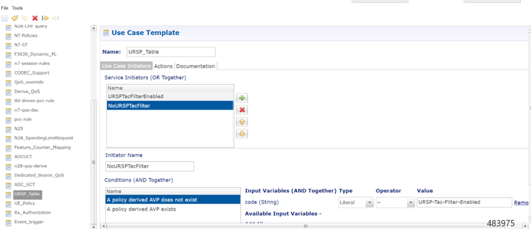Viewport: 531px width, 229px height.
Task: Switch to the Actions tab
Action: [x=163, y=66]
